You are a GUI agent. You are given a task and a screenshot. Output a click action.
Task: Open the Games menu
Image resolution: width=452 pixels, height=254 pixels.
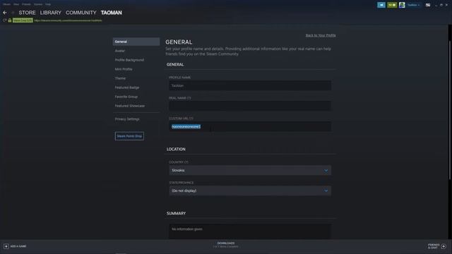click(x=38, y=4)
